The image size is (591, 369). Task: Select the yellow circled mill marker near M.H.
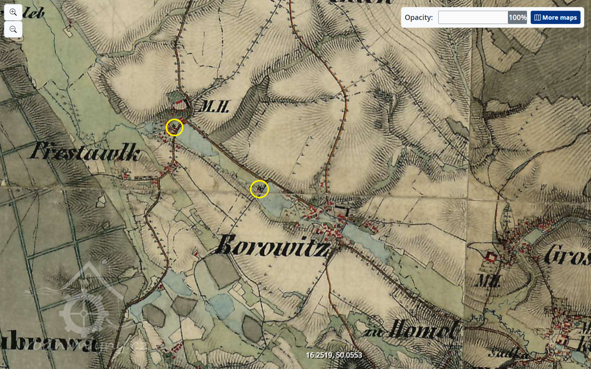(x=174, y=127)
